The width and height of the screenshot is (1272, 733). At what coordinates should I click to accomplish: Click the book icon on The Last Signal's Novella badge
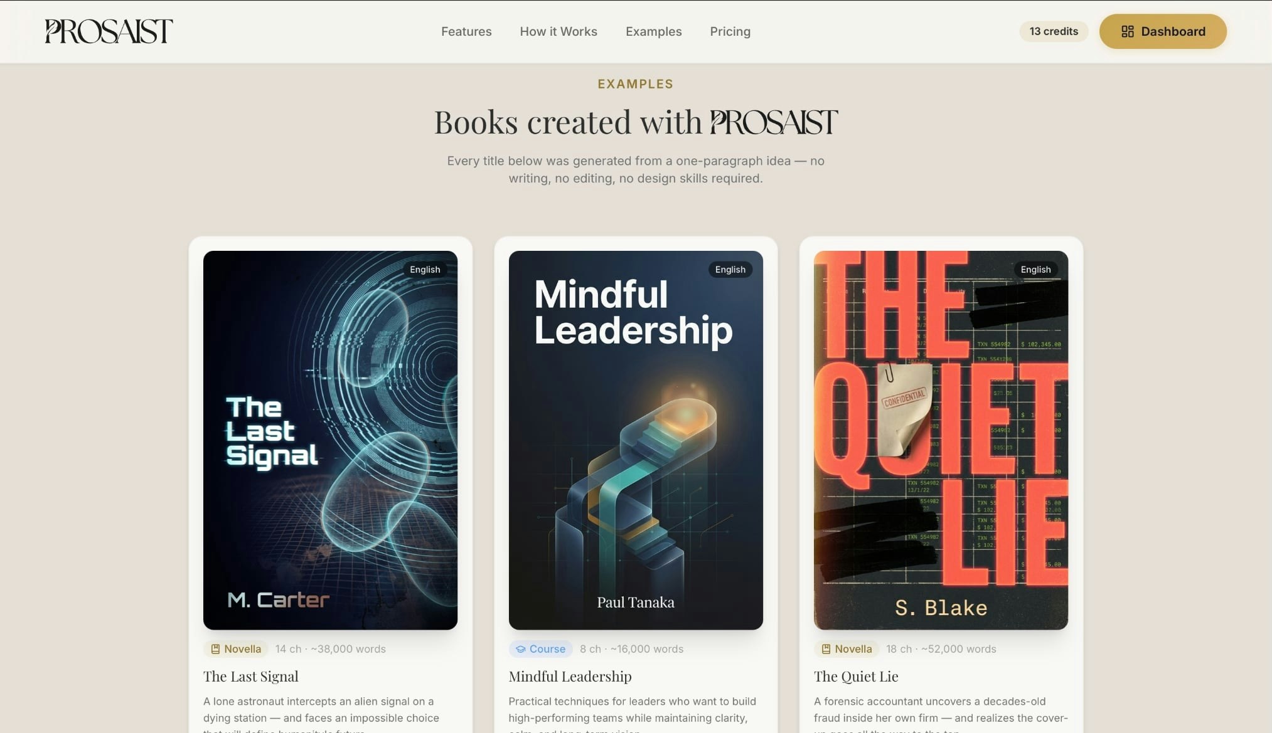(215, 649)
